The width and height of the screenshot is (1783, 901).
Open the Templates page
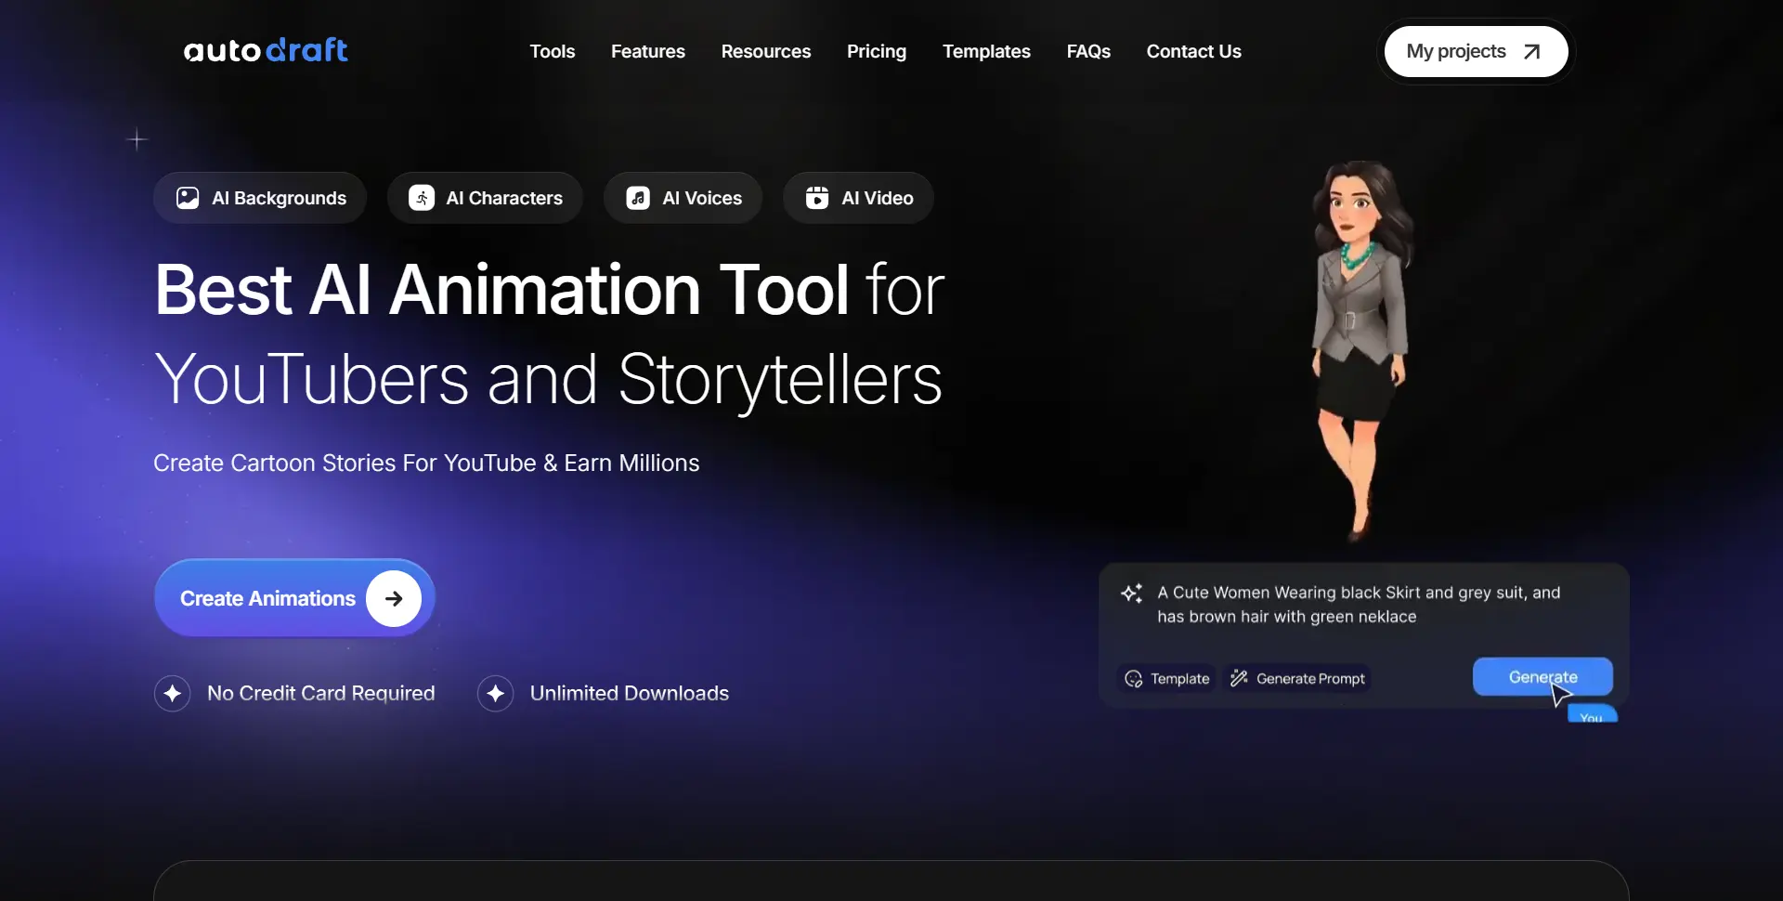[x=986, y=51]
